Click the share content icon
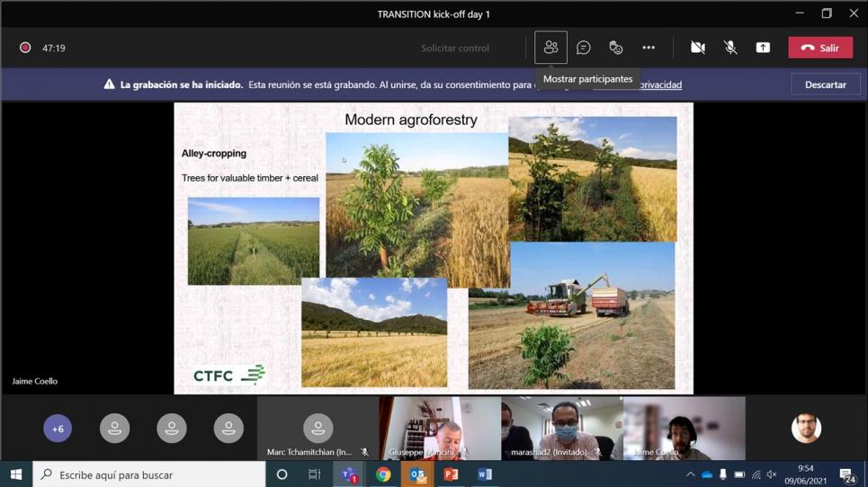868x487 pixels. tap(763, 48)
